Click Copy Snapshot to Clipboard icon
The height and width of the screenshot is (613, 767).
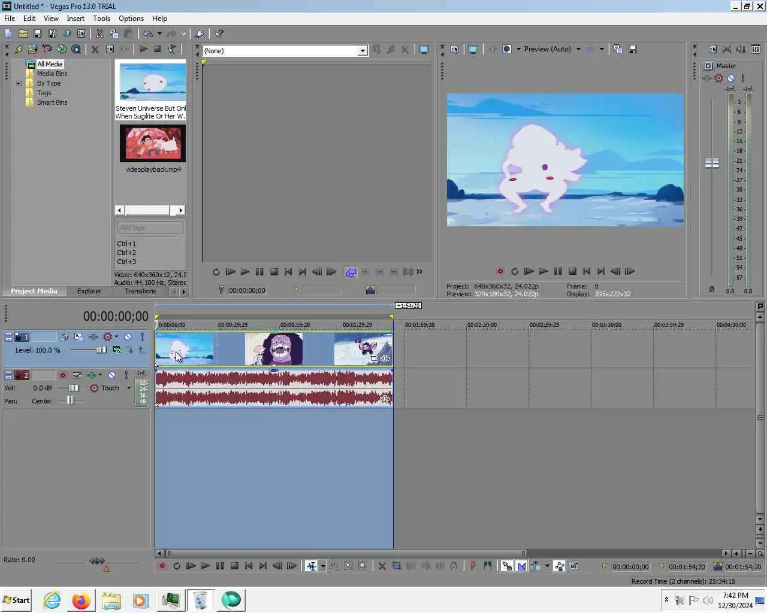pyautogui.click(x=618, y=49)
